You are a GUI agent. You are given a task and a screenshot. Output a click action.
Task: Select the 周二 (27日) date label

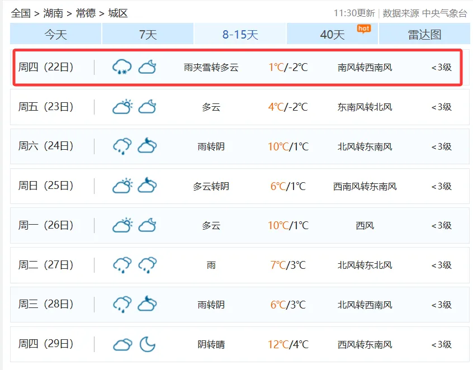[45, 265]
